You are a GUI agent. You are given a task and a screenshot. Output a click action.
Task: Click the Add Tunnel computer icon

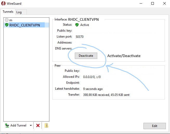coord(7,125)
